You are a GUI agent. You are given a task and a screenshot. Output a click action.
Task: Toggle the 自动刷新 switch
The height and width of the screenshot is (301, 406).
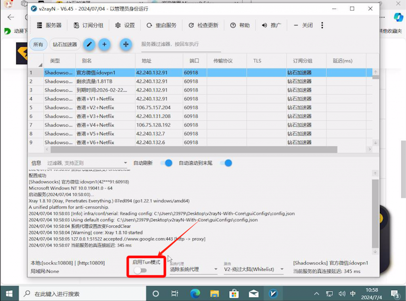click(x=166, y=163)
